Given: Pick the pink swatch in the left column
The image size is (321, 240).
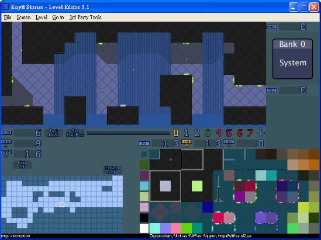Looking at the screenshot, I should click(144, 207).
